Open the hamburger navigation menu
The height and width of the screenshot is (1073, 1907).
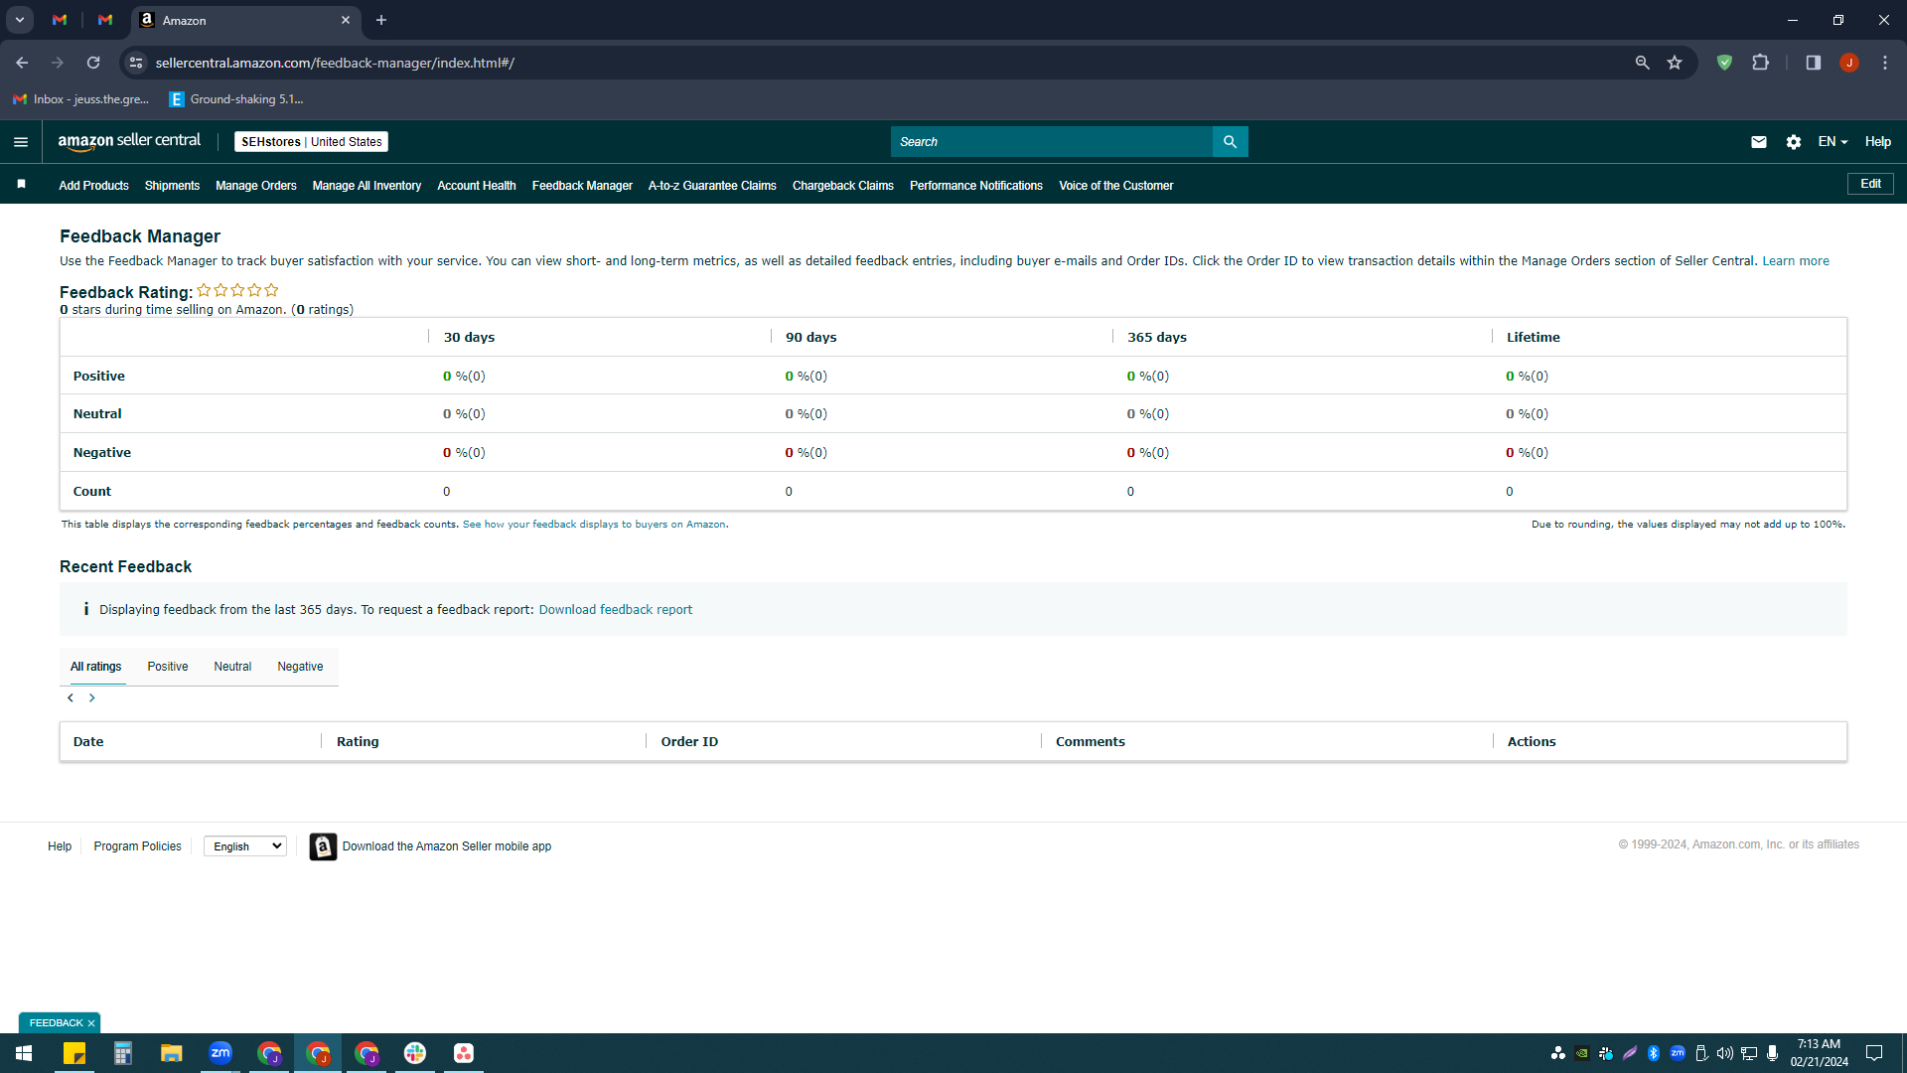21,142
